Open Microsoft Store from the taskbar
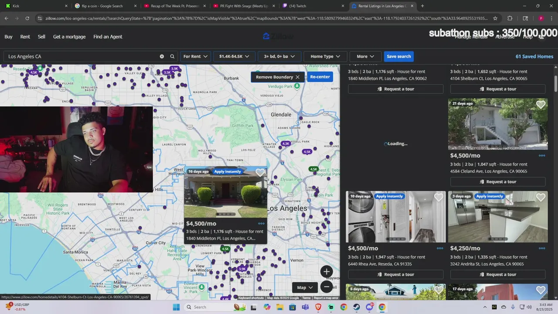 292,307
